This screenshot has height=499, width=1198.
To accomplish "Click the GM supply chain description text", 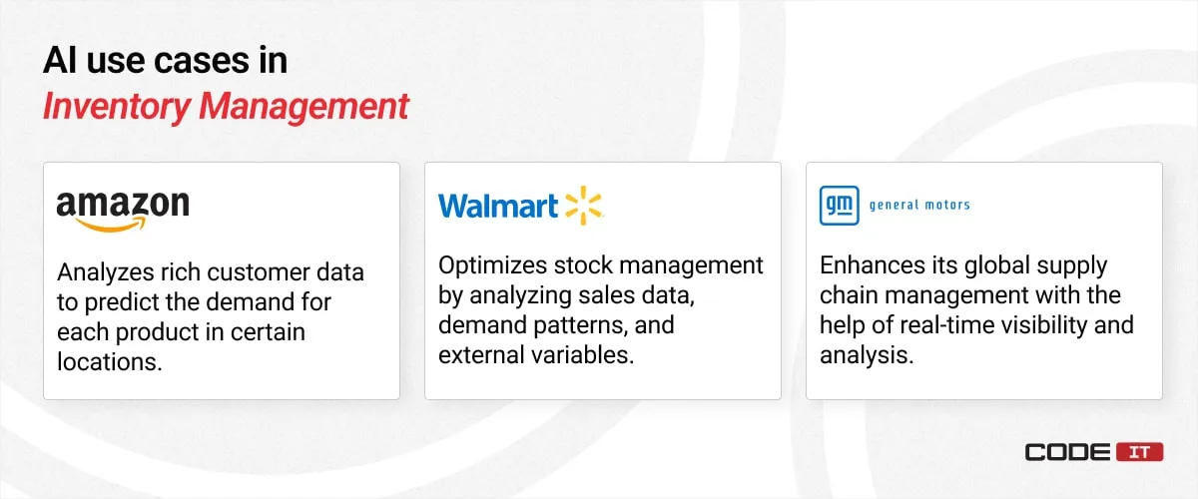I will coord(977,309).
